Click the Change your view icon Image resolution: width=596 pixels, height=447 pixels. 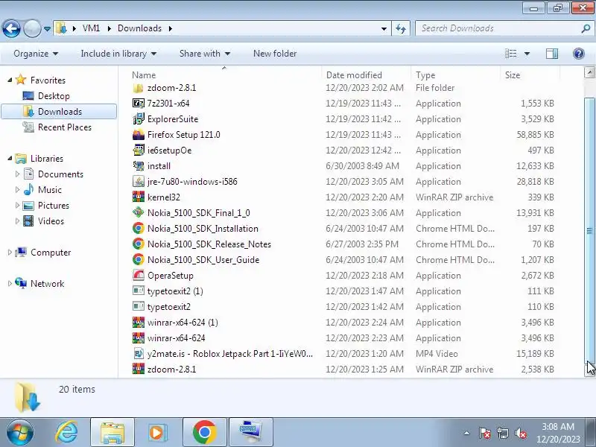coord(511,54)
